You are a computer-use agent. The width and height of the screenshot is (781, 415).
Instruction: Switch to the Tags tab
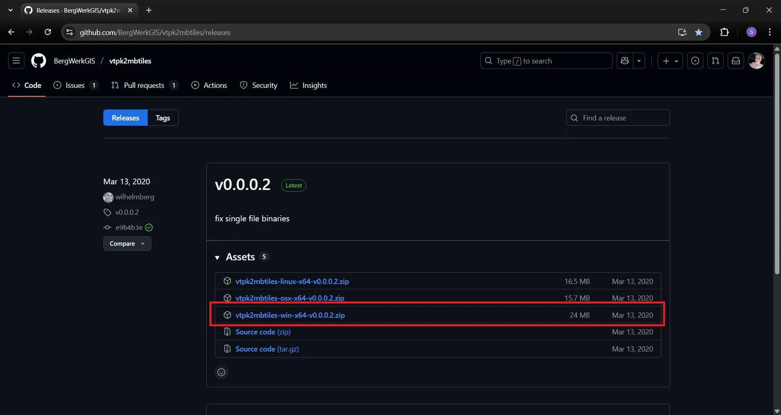pos(163,118)
